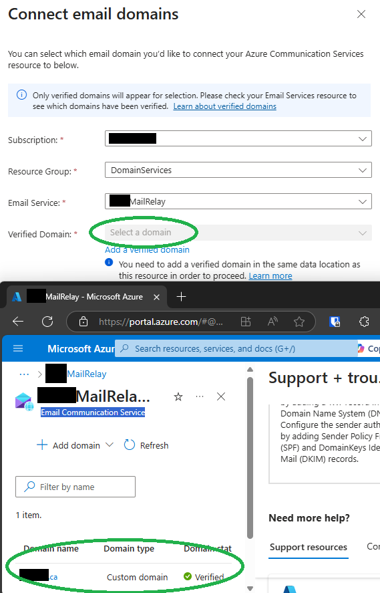The width and height of the screenshot is (380, 593).
Task: Open the Azure portal hamburger menu
Action: point(18,348)
